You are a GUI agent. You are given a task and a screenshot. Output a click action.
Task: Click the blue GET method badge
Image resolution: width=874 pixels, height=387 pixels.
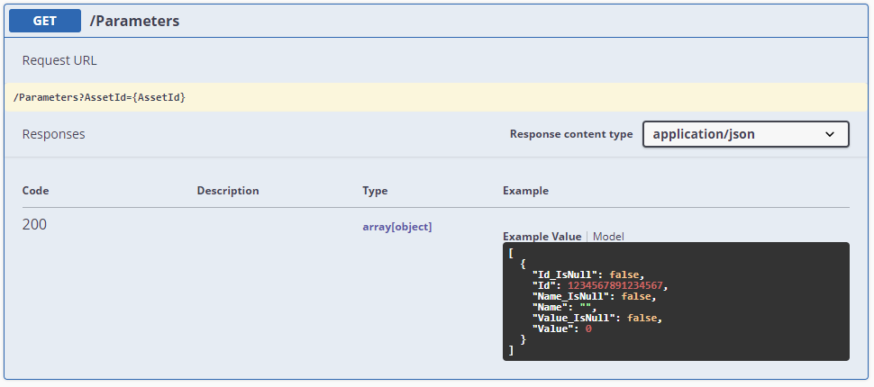[x=45, y=21]
